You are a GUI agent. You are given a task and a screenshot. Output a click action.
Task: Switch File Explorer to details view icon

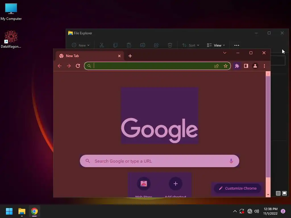point(278,193)
